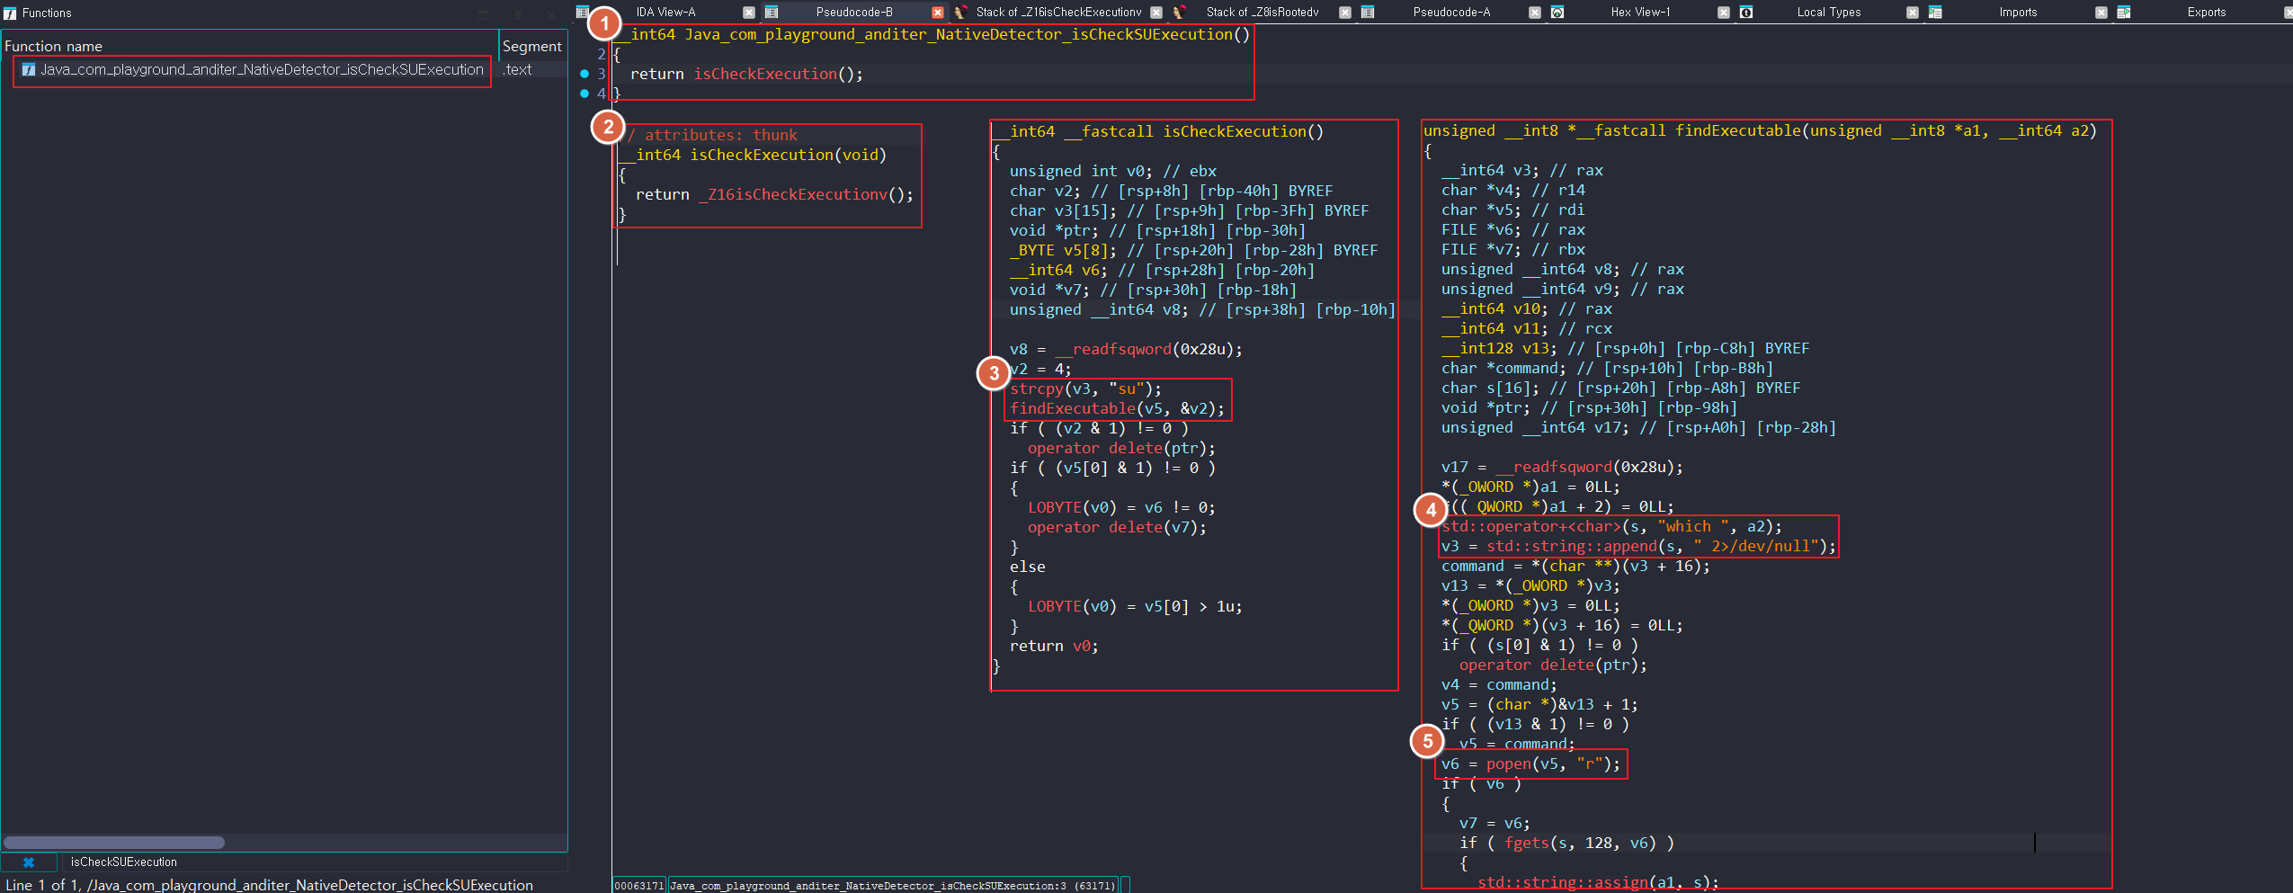The image size is (2293, 893).
Task: Click the 'v2 = 4;' assignment line
Action: click(1040, 369)
